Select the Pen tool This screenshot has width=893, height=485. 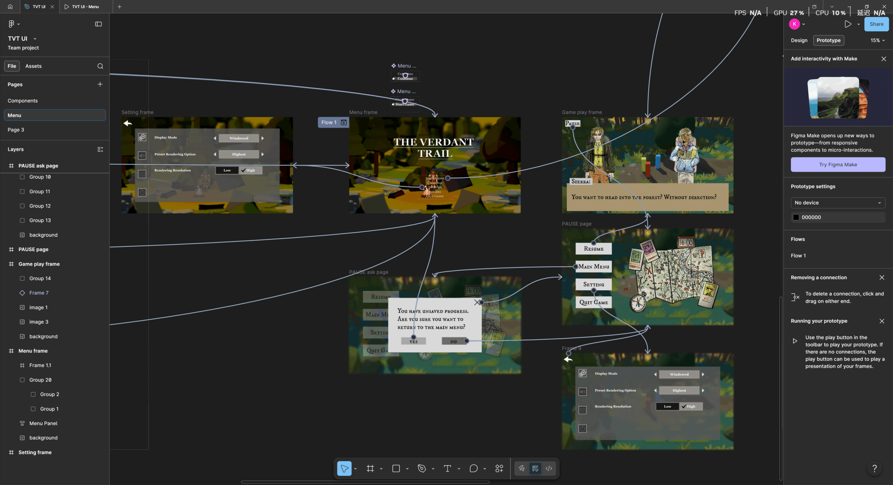coord(422,468)
